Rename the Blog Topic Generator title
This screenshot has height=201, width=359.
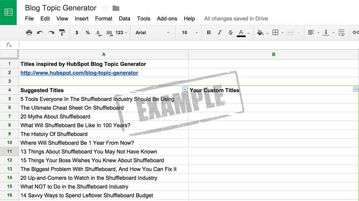pos(61,8)
